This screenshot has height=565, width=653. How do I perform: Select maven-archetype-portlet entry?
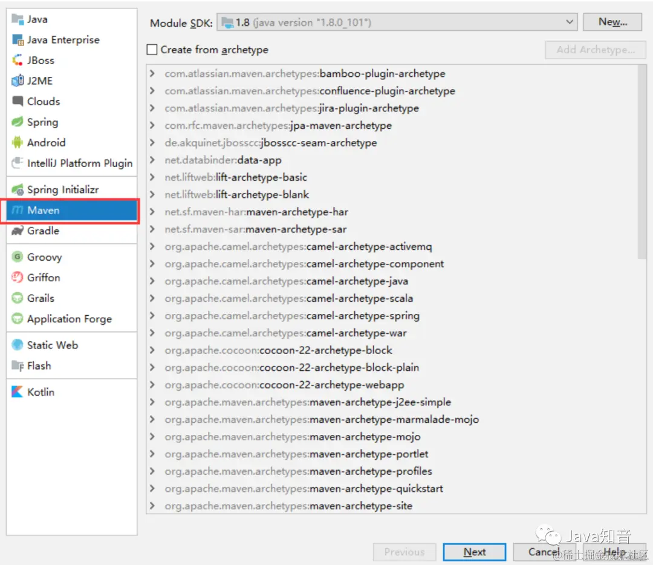296,454
